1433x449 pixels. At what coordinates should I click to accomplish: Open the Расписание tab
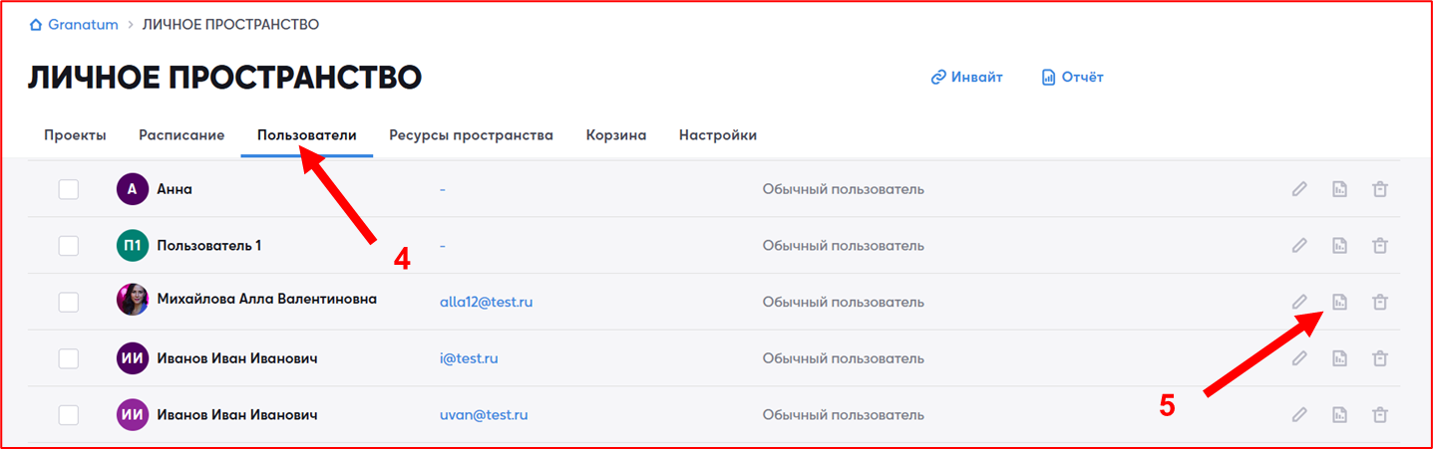(181, 135)
